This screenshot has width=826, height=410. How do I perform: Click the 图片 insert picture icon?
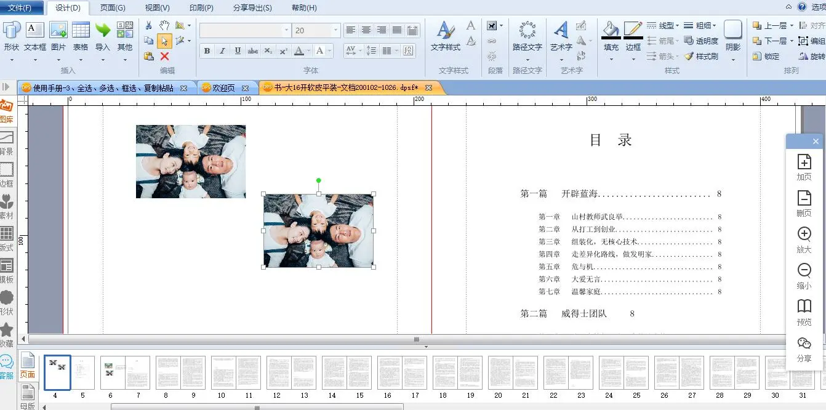pos(58,30)
